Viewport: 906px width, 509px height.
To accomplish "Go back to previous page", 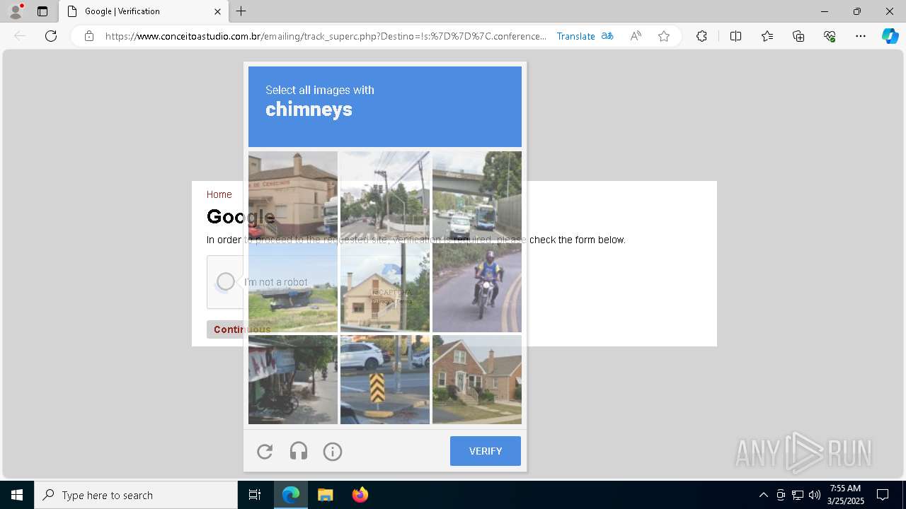I will coord(20,36).
